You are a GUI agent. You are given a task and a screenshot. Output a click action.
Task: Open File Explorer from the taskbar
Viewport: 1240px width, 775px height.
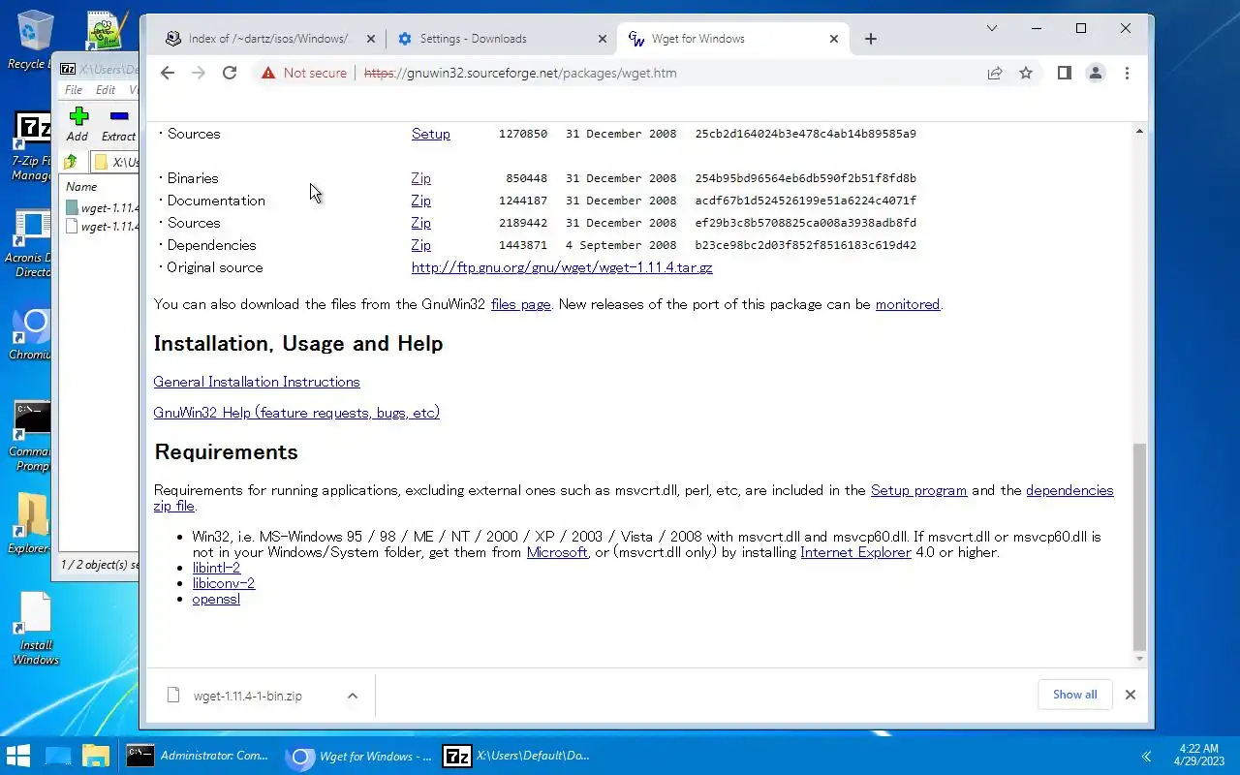point(95,756)
